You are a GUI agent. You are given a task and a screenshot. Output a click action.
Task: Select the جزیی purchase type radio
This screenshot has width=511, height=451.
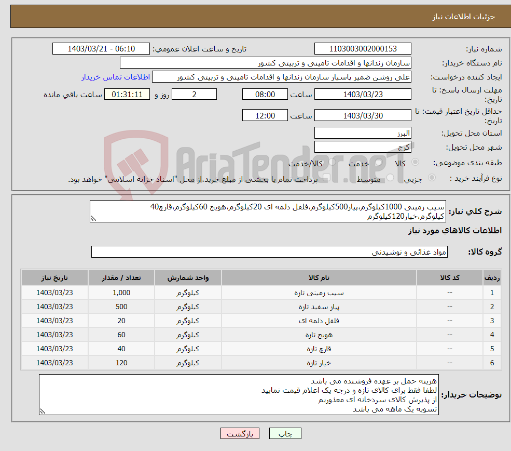pyautogui.click(x=432, y=178)
